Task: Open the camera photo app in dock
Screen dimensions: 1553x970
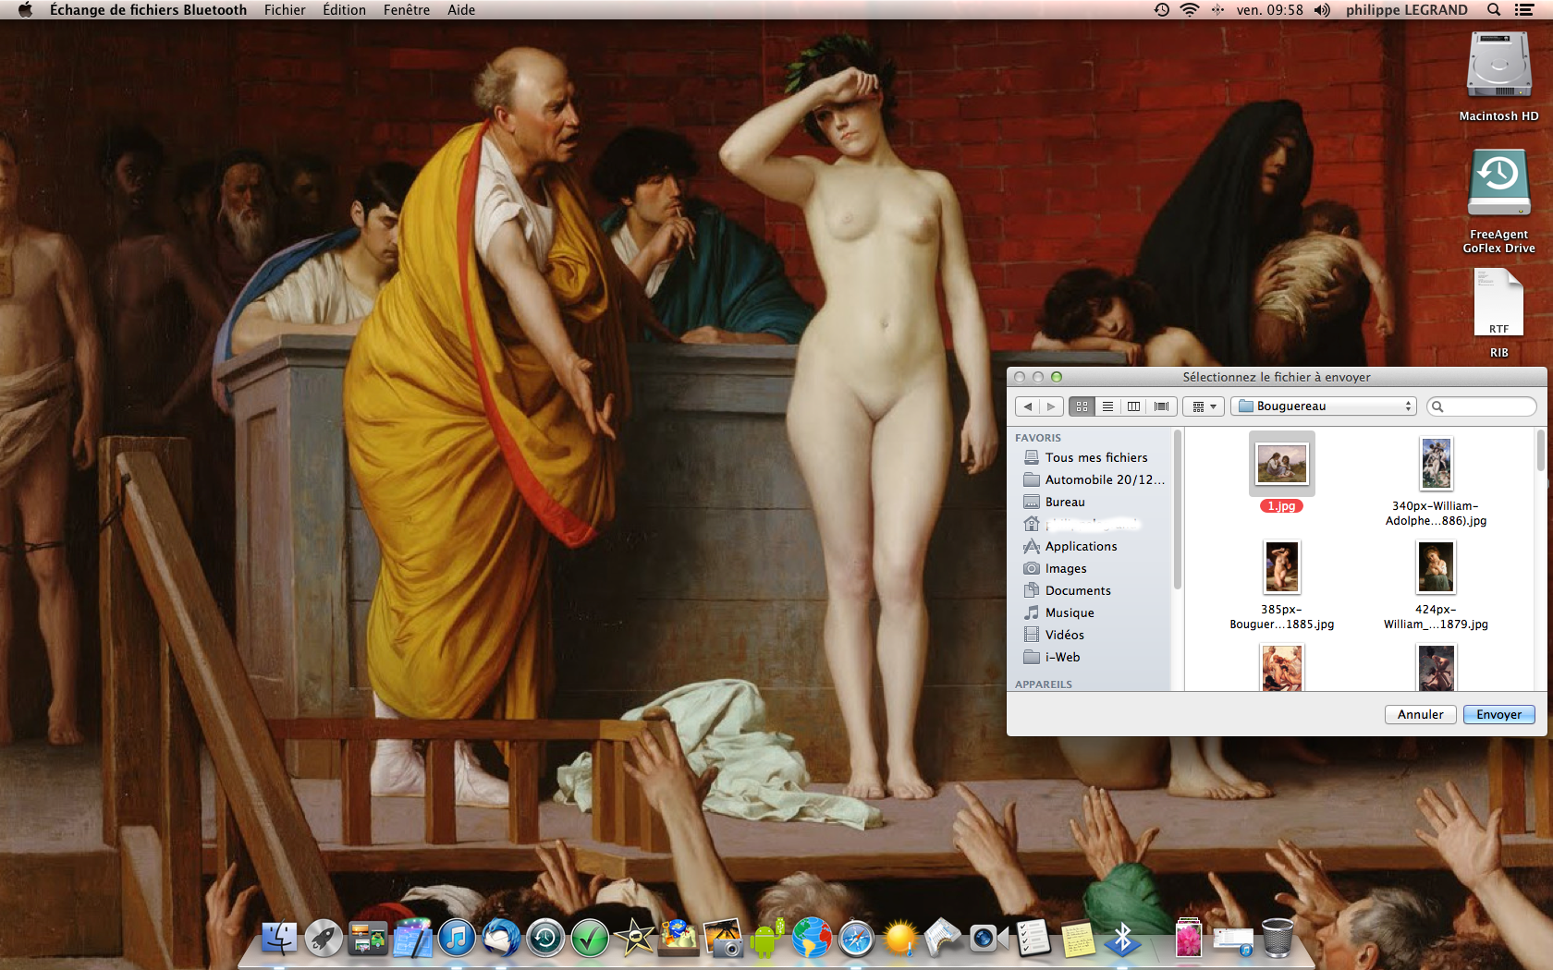Action: coord(723,939)
